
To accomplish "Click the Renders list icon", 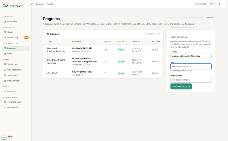I will click(5, 91).
